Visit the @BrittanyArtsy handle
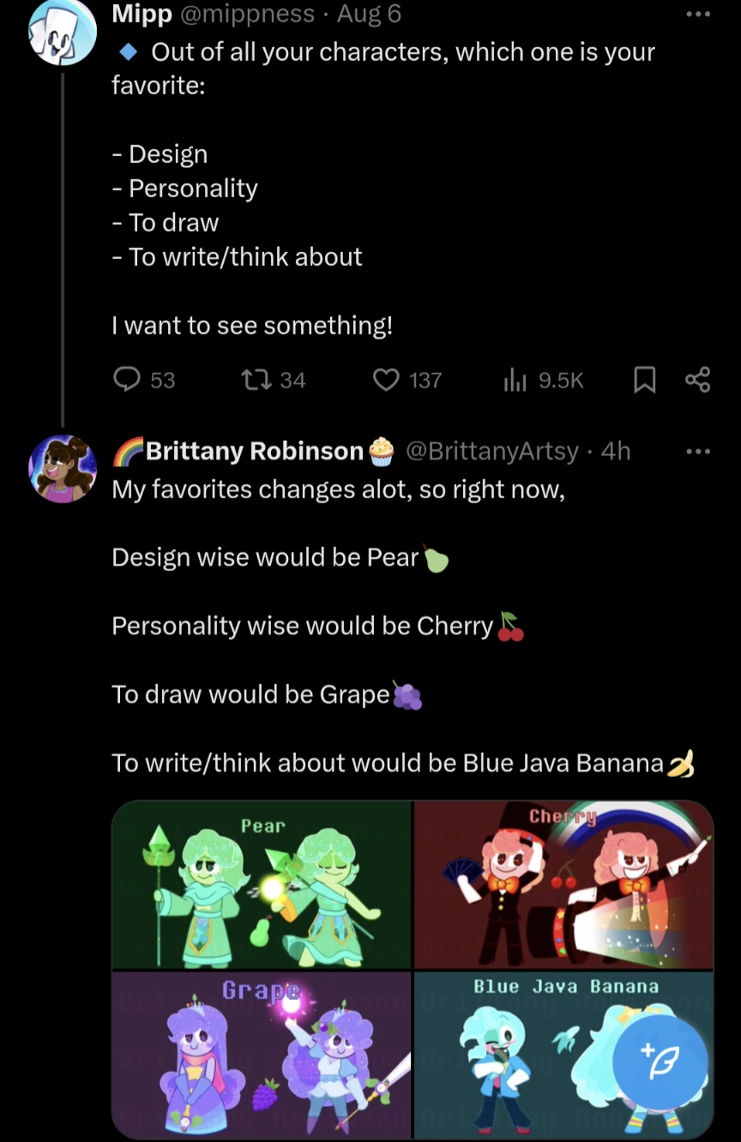741x1142 pixels. click(x=491, y=451)
